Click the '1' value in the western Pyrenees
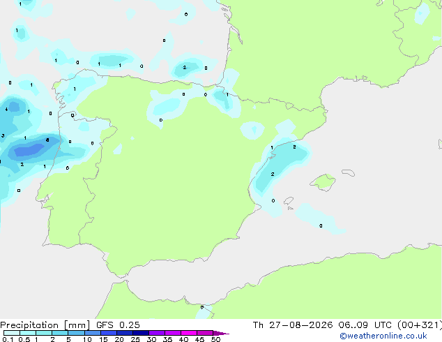The image size is (442, 342). pyautogui.click(x=227, y=95)
